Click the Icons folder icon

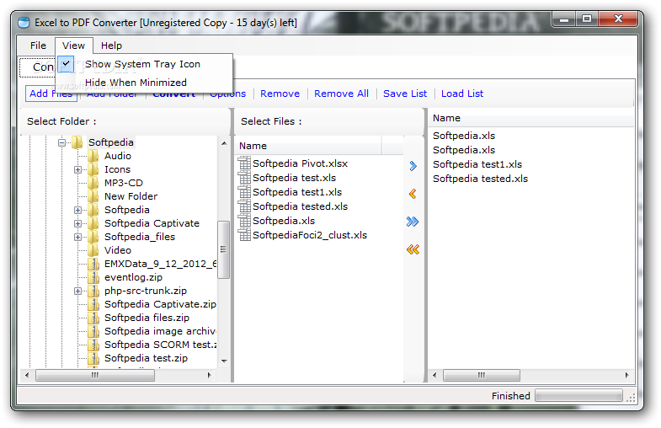coord(93,169)
